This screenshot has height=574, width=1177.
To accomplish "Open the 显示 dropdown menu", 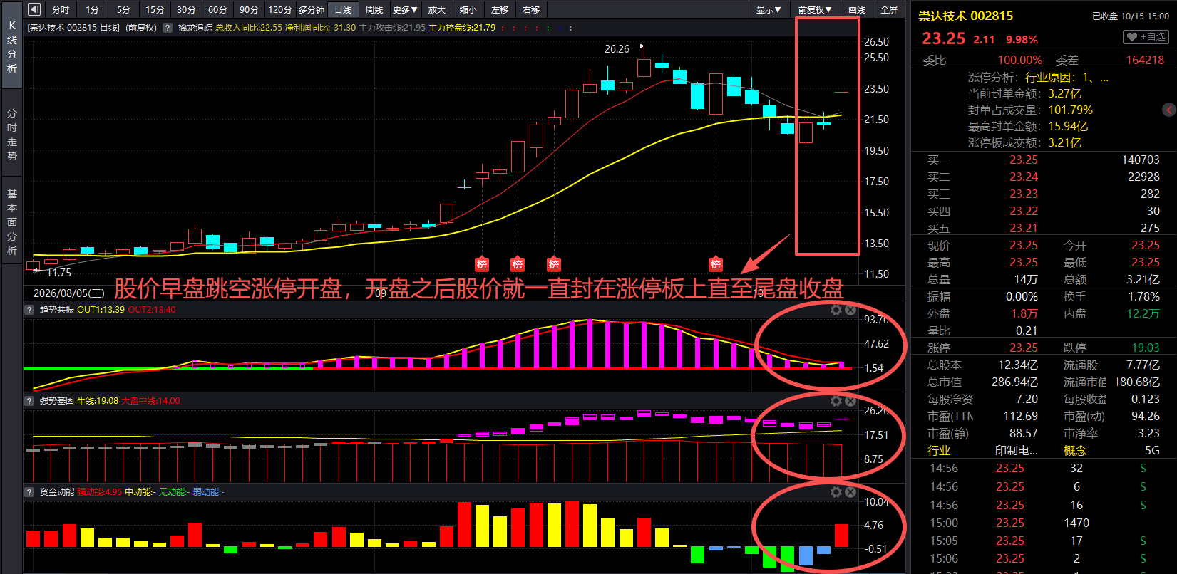I will [x=769, y=10].
